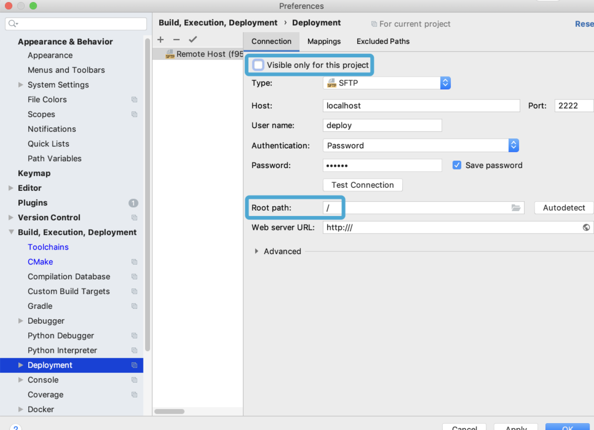Click the Host input field
594x430 pixels.
tap(421, 106)
